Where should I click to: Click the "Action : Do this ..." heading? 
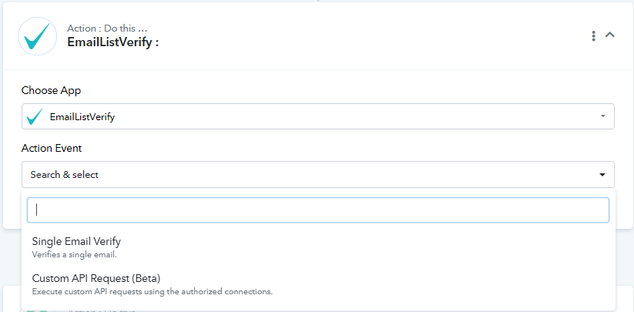coord(107,29)
